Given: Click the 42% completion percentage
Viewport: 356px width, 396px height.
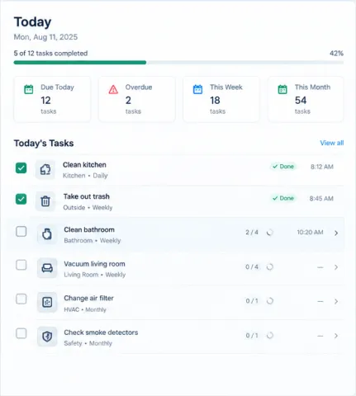Looking at the screenshot, I should pos(337,54).
